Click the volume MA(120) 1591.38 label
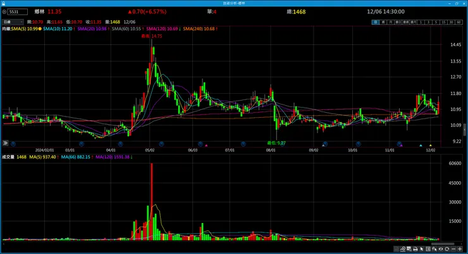Screen dimensions: 468x254 [x=113, y=157]
